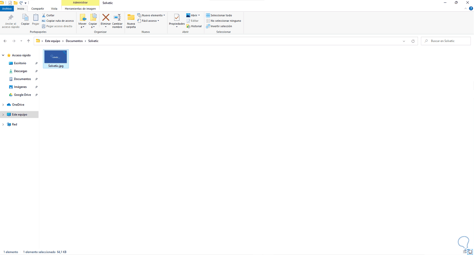Go forward with the right arrow

coord(14,41)
